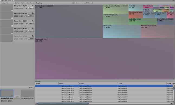Select the Material 4.0 MB treemap block
The height and width of the screenshot is (105, 175).
point(161,15)
